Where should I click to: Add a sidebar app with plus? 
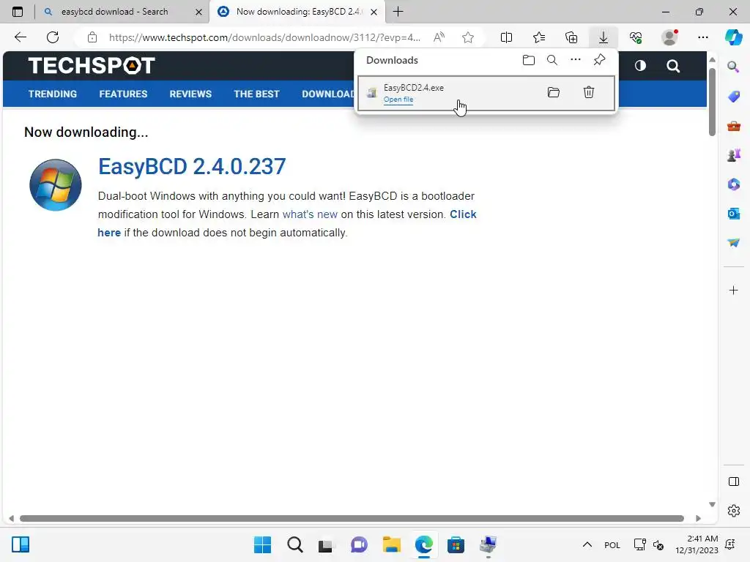click(x=733, y=290)
